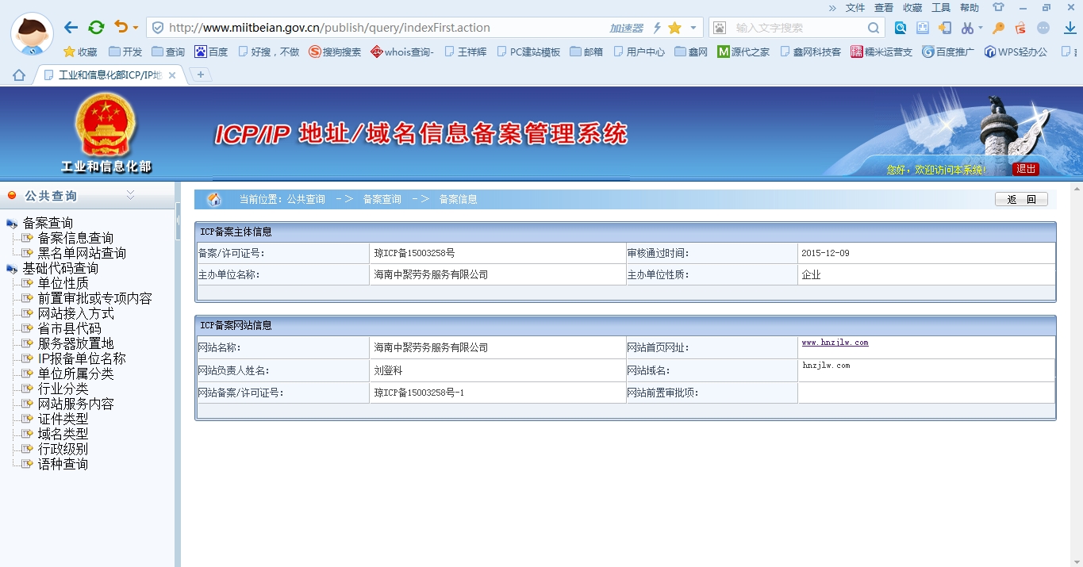Select 黑名单网站查询 in the sidebar tree
The image size is (1083, 567).
click(x=82, y=253)
